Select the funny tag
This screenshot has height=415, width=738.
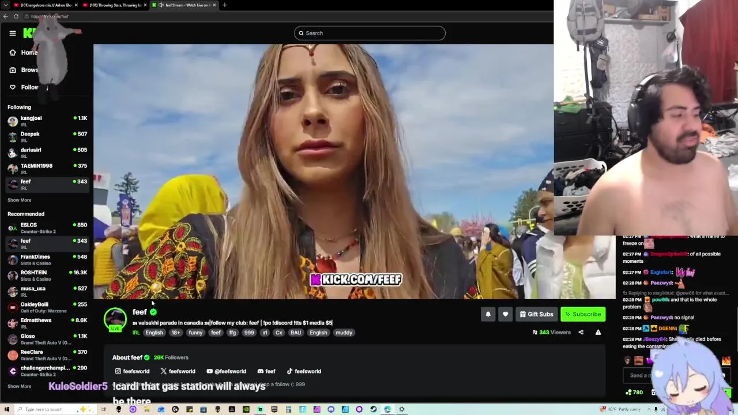(195, 333)
